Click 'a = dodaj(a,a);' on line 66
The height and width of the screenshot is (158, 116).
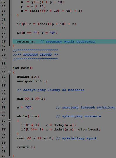(x=61, y=130)
